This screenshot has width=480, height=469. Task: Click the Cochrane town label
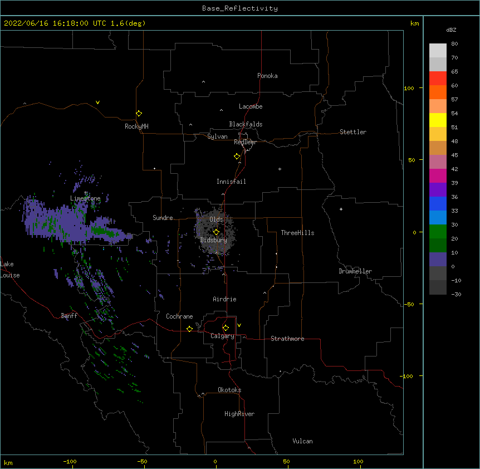click(x=179, y=316)
